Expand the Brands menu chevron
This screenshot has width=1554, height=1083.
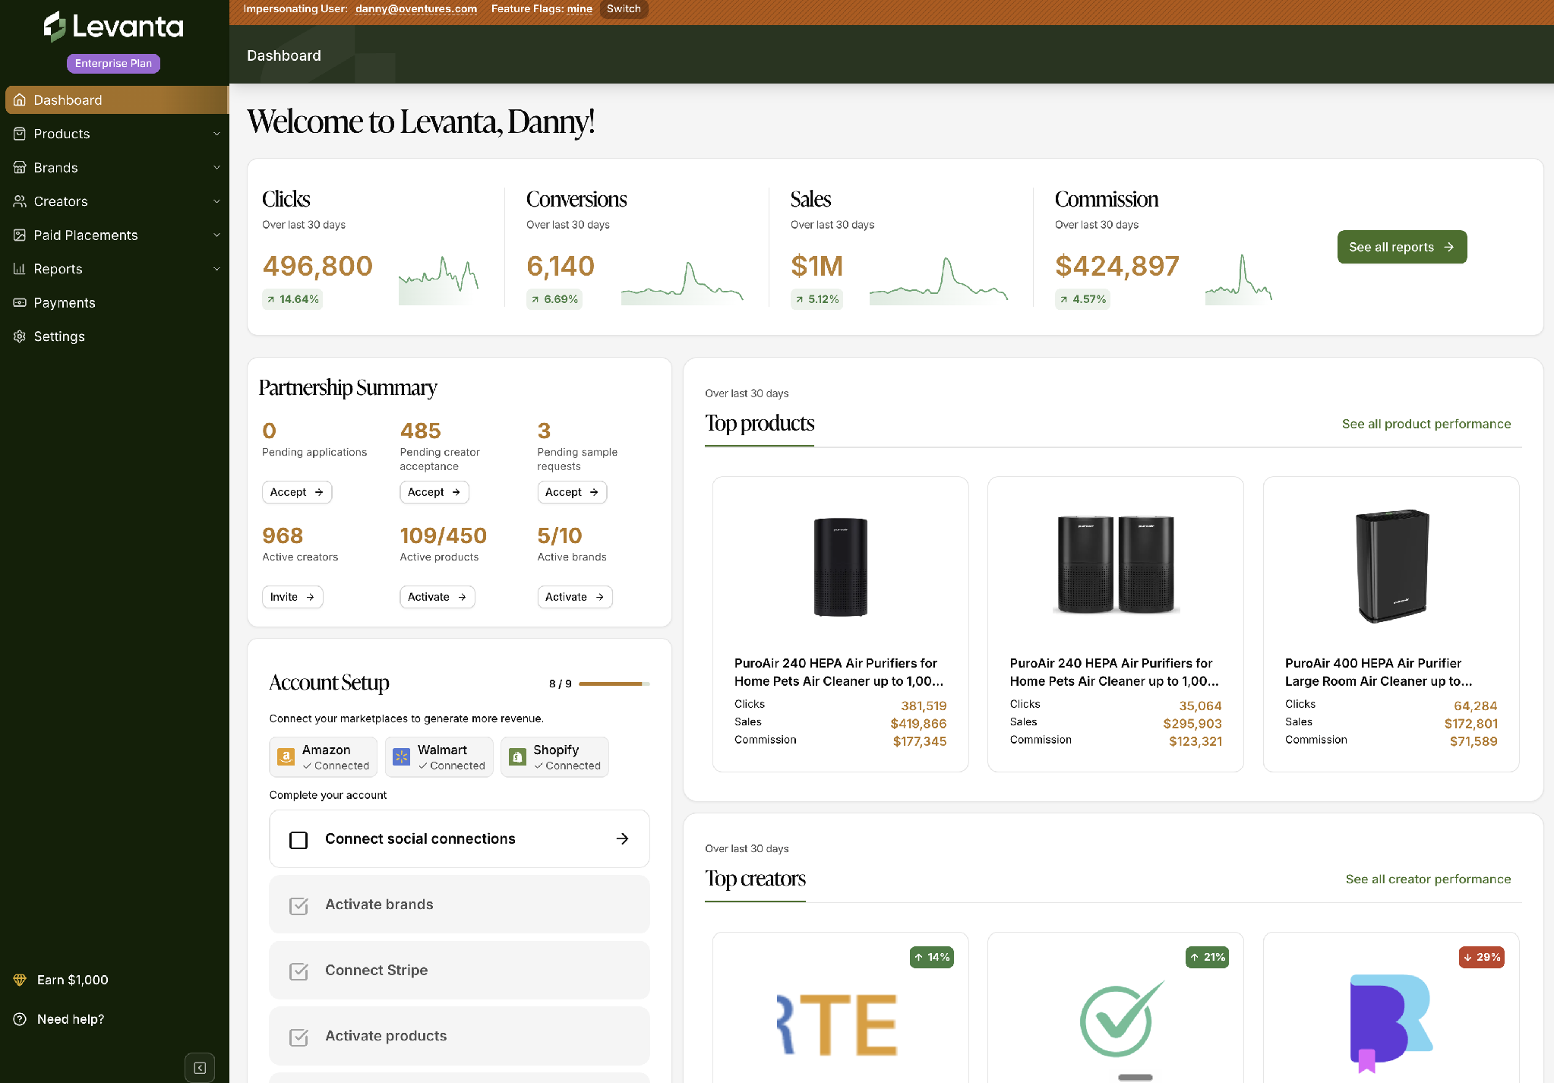216,168
